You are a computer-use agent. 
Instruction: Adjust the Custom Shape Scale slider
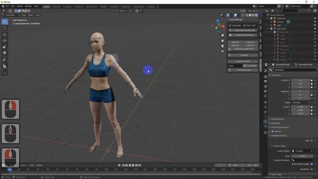(302, 156)
